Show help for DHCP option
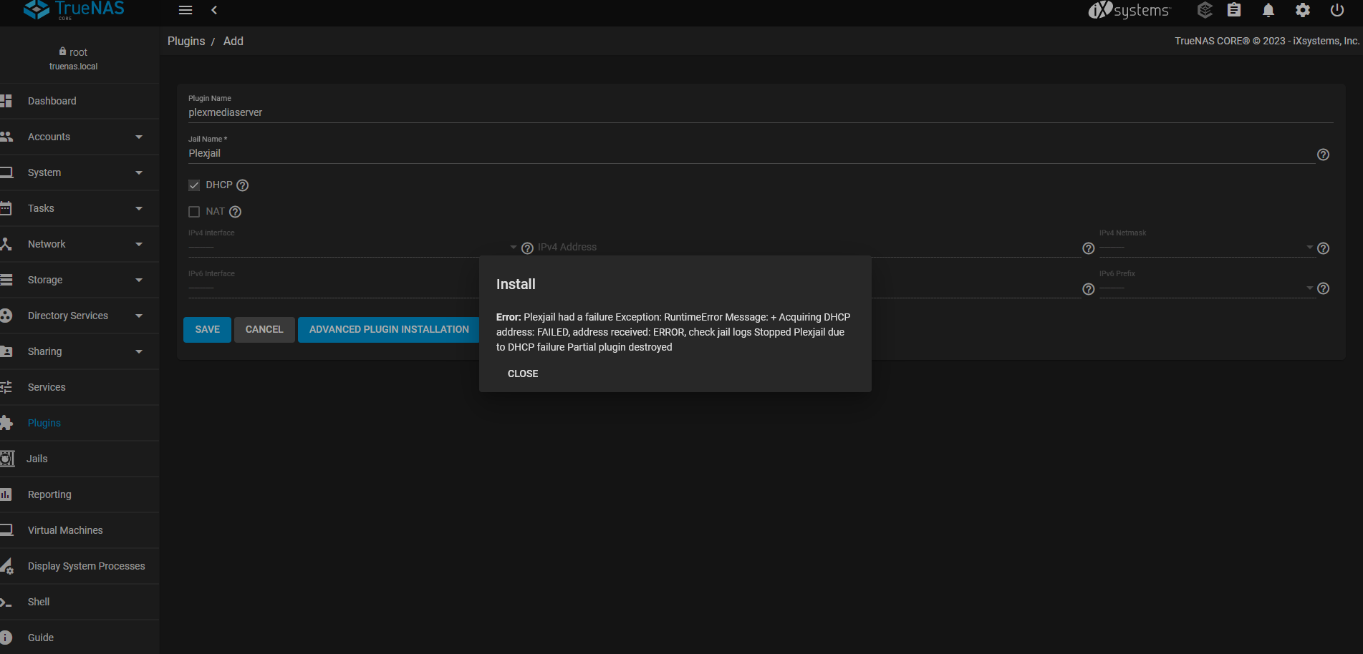Viewport: 1363px width, 654px height. coord(243,185)
